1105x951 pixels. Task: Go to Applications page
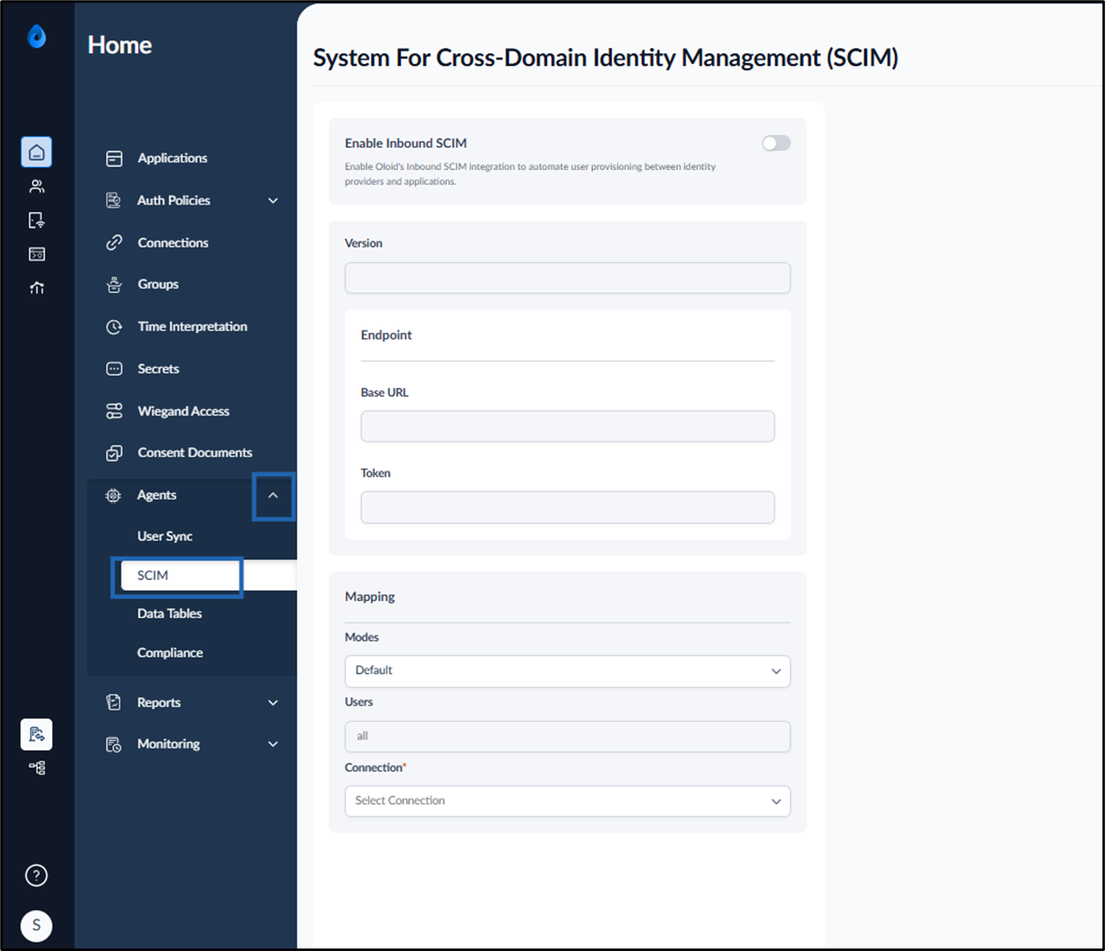(172, 158)
